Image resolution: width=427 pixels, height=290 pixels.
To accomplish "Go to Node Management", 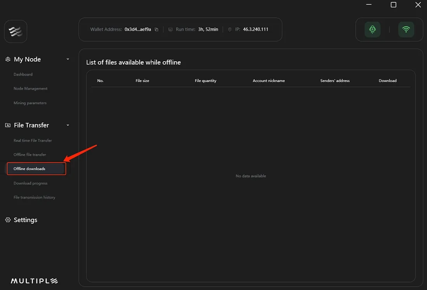I will (x=30, y=89).
